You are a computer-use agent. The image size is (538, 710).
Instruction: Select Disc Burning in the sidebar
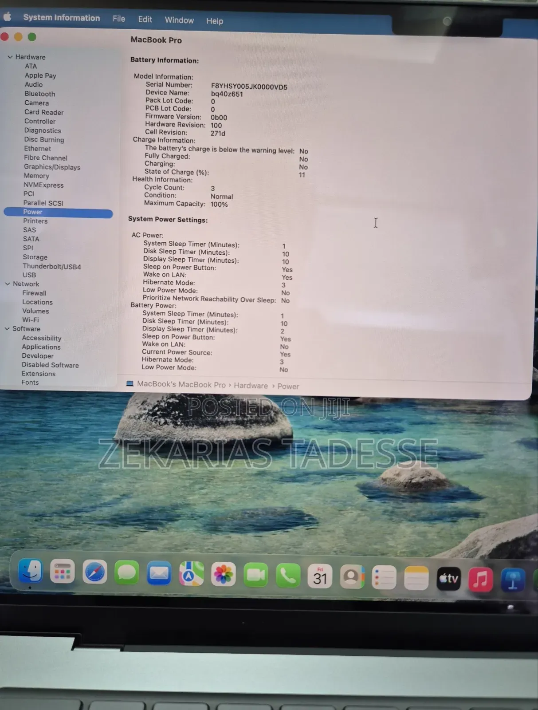click(x=44, y=139)
